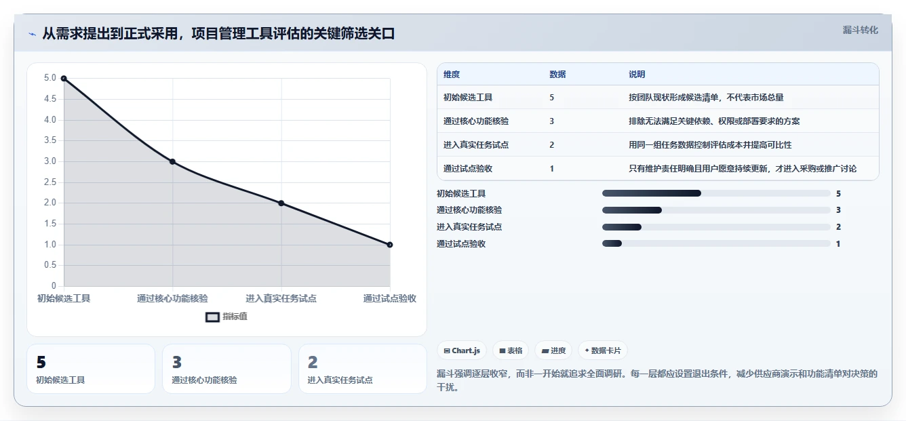Select the data point for 初始候选工具
The image size is (906, 421).
point(64,79)
